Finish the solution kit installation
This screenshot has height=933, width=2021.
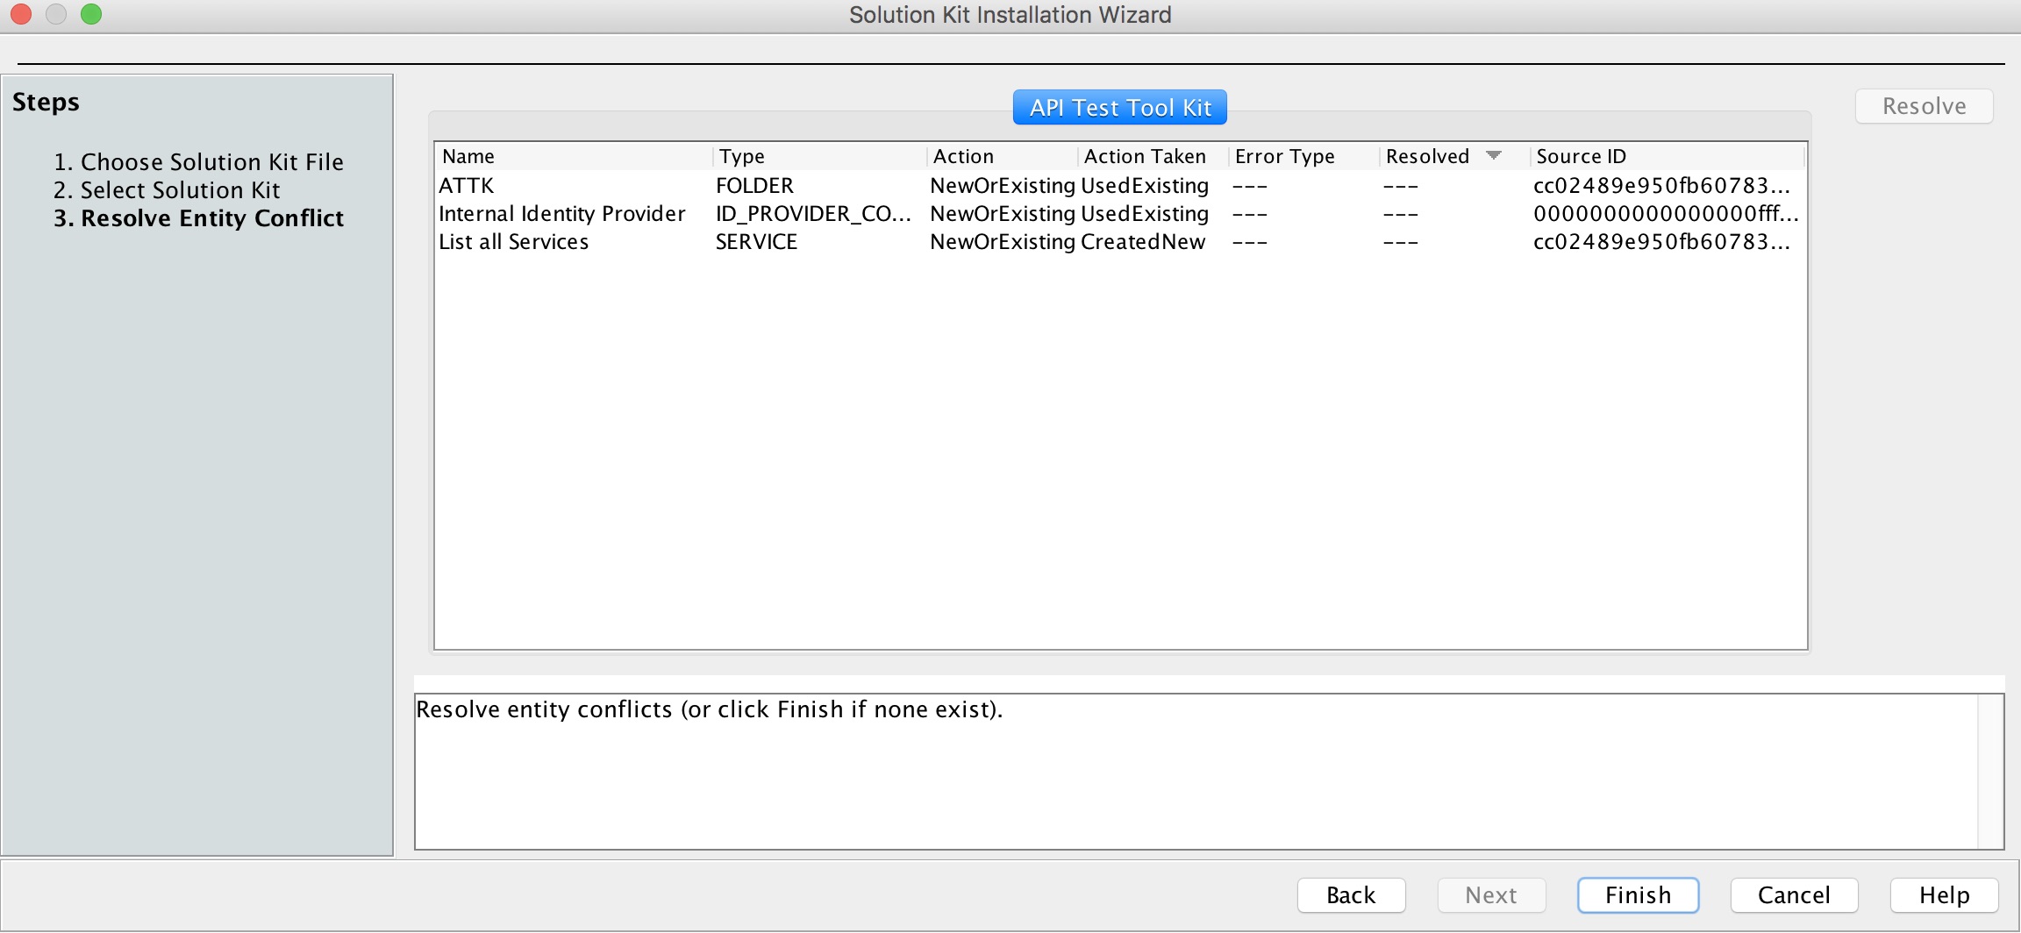pyautogui.click(x=1638, y=895)
